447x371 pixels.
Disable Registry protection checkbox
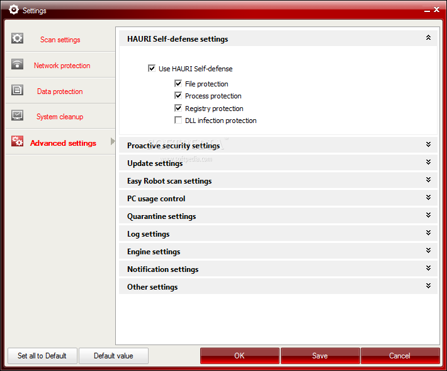tap(178, 109)
